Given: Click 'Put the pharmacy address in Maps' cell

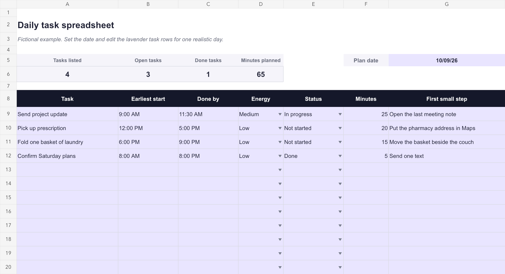Looking at the screenshot, I should [447, 128].
